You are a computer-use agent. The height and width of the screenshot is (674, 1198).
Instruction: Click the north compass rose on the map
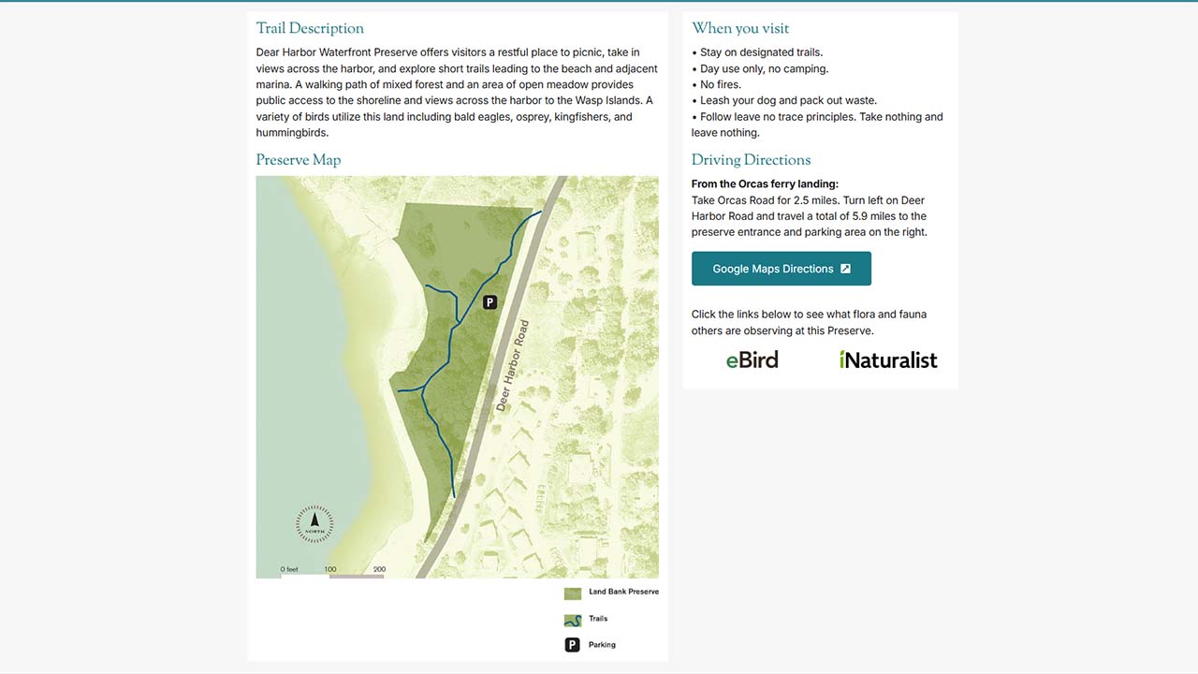click(314, 523)
